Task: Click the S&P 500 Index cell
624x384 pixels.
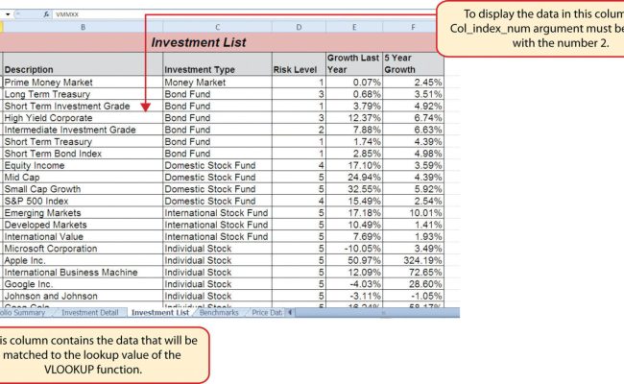Action: [x=83, y=201]
